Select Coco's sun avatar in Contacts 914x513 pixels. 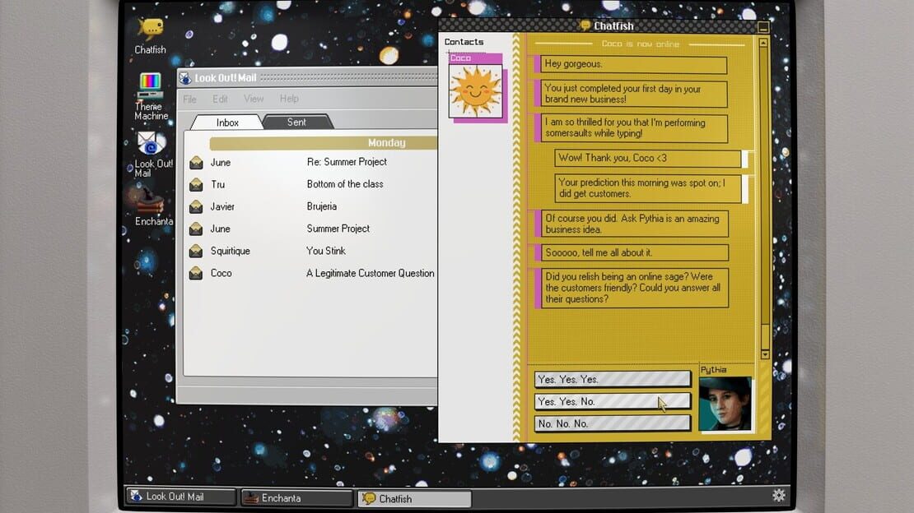pos(475,90)
